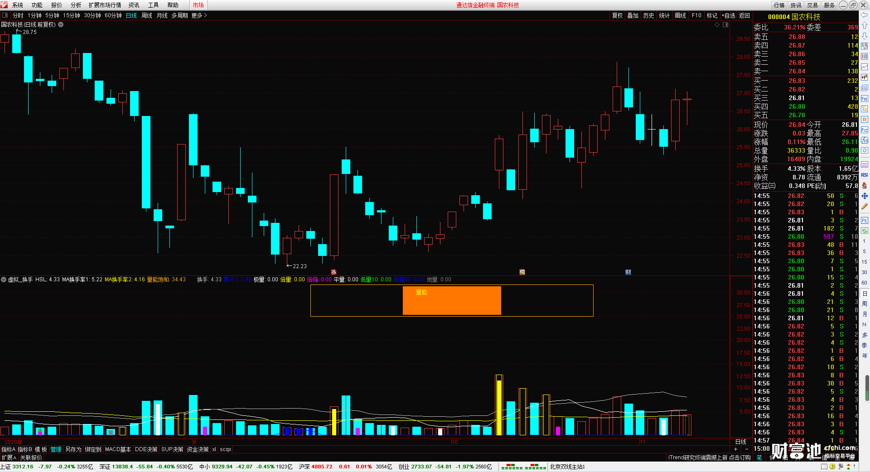Open the 画线 drawing tools menu
Screen dimensions: 870x472
click(x=680, y=15)
